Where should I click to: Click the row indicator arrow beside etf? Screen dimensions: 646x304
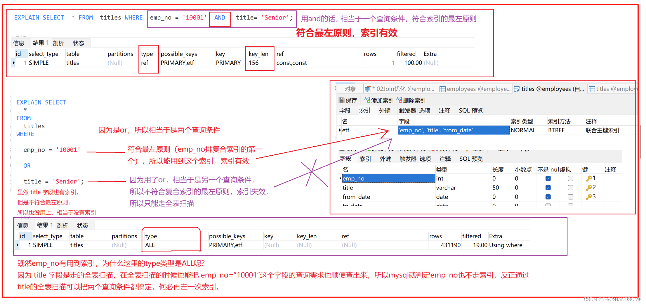(x=340, y=130)
